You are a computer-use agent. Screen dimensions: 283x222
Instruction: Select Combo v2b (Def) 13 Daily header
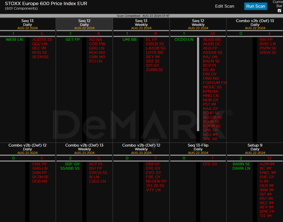pos(255,24)
